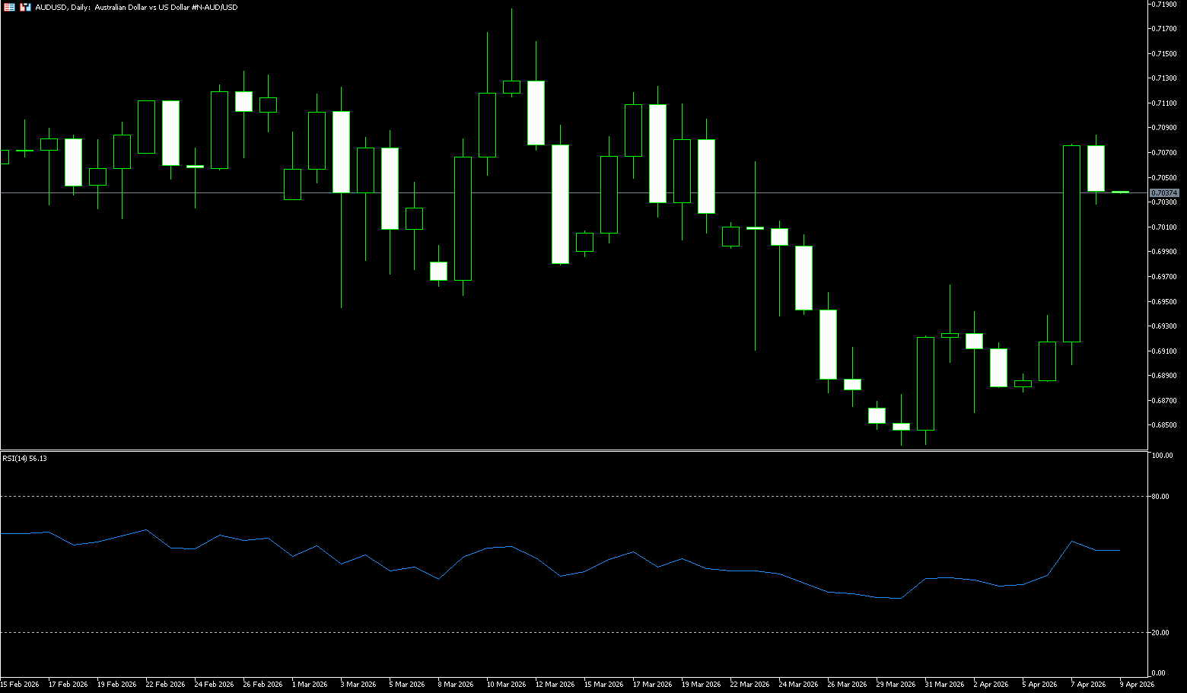Select the 31 Mar 2026 date label
Image resolution: width=1187 pixels, height=693 pixels.
[944, 685]
